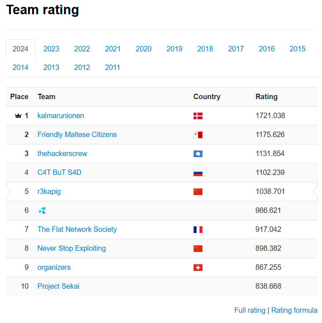This screenshot has width=322, height=323.
Task: View the 2012 tab
Action: (x=82, y=67)
